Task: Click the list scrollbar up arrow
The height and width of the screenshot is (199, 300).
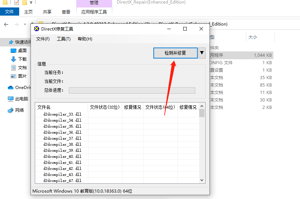Action: tap(202, 106)
